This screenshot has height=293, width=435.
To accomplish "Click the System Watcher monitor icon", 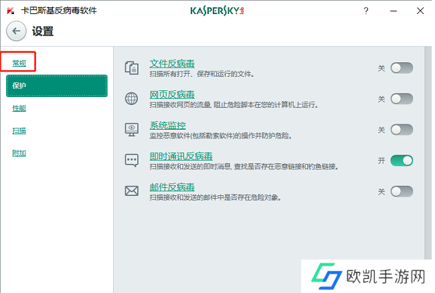I will (131, 130).
